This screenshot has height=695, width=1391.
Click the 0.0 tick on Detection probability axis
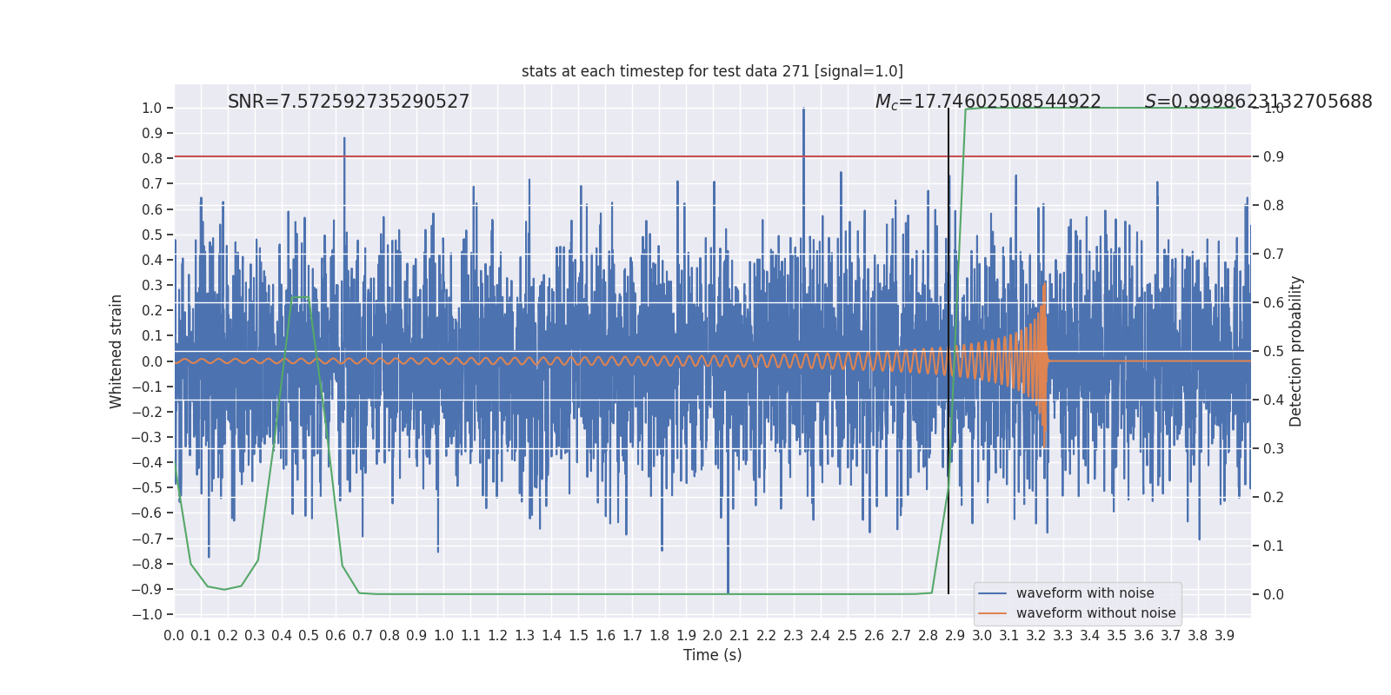1274,595
